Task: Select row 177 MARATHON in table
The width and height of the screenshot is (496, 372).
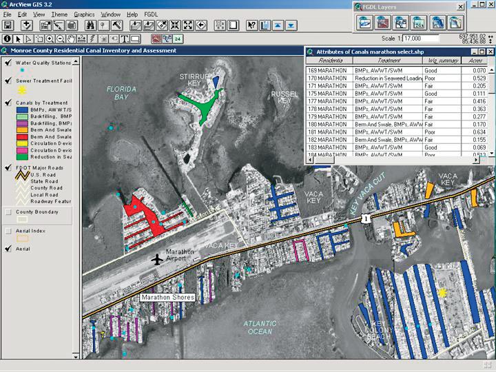Action: click(x=397, y=101)
